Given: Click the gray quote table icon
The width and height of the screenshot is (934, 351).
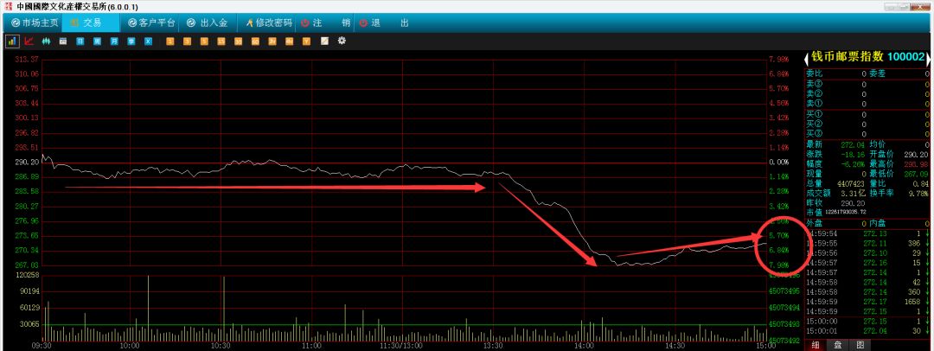Looking at the screenshot, I should pyautogui.click(x=62, y=41).
